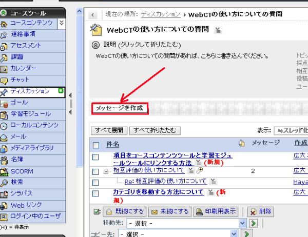Check the box for カテゴリを移動する方法について
Image resolution: width=308 pixels, height=237 pixels.
click(x=95, y=193)
